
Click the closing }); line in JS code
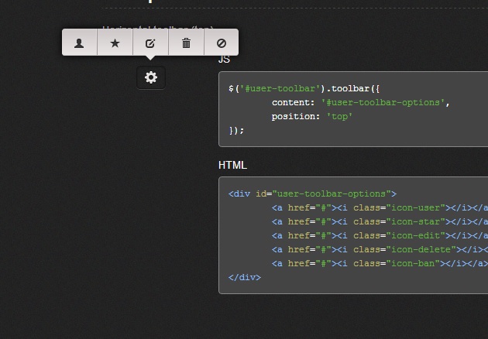pyautogui.click(x=236, y=130)
